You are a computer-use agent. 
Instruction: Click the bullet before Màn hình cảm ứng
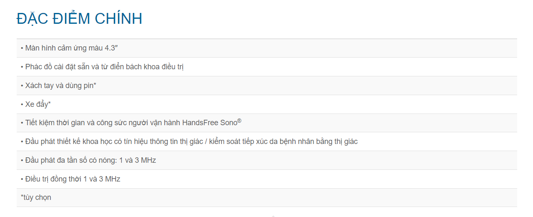tap(22, 48)
